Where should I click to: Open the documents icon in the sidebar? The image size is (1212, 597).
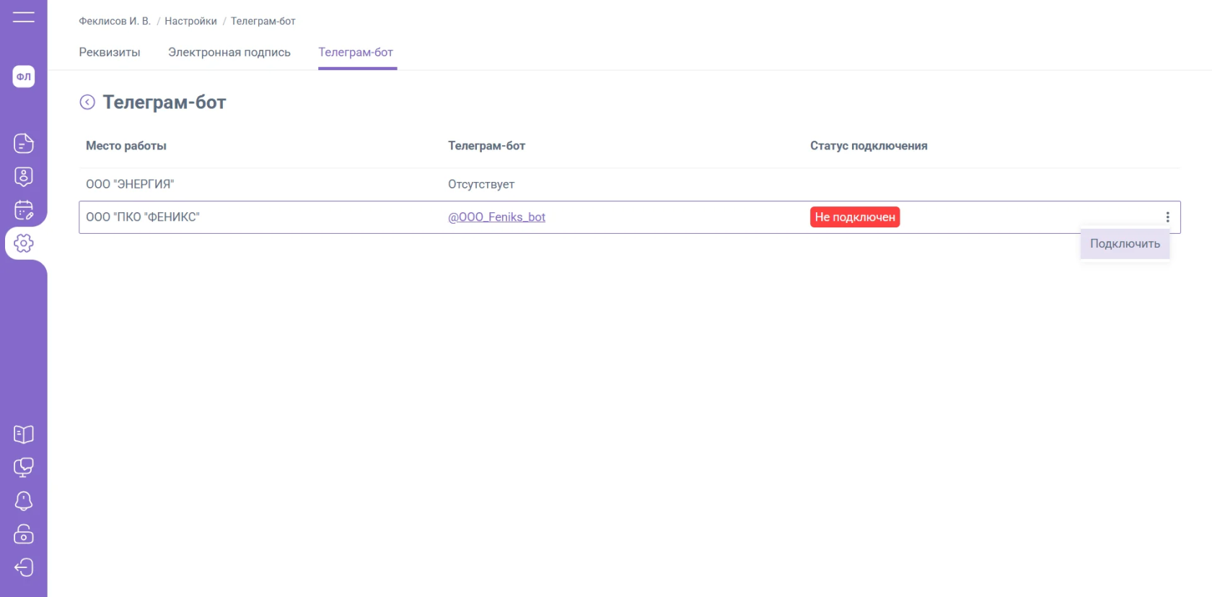pyautogui.click(x=23, y=143)
